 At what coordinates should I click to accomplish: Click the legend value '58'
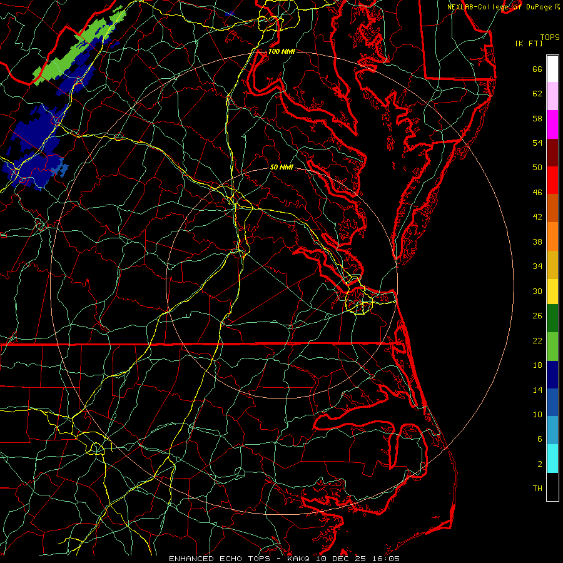coord(537,118)
